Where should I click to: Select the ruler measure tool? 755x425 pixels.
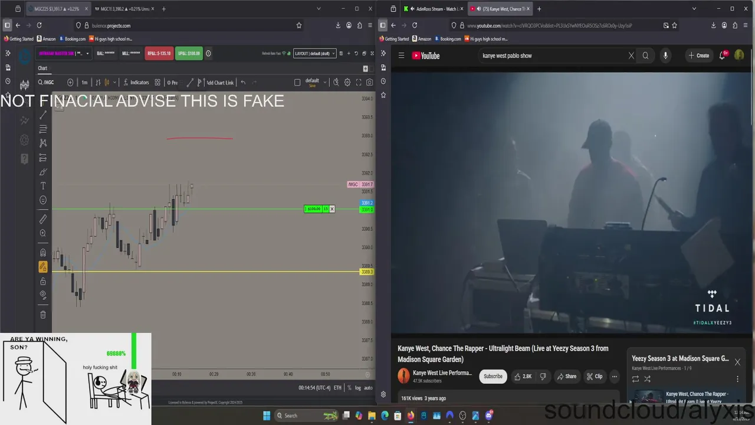43,219
